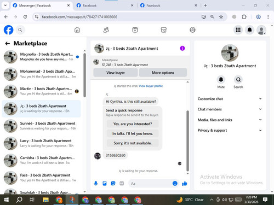The image size is (274, 205).
Task: Send a thumbs-up like
Action: coord(185,183)
